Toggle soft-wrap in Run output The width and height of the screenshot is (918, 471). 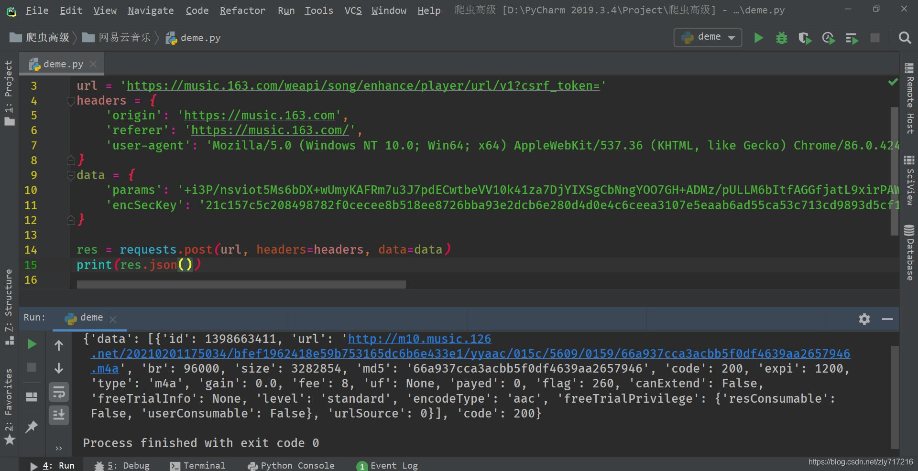point(59,392)
